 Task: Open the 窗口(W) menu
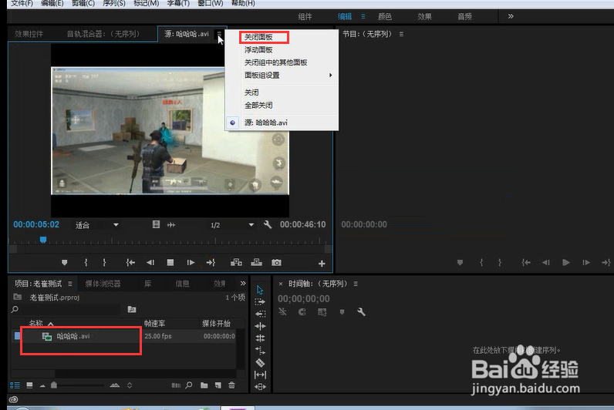(x=211, y=3)
